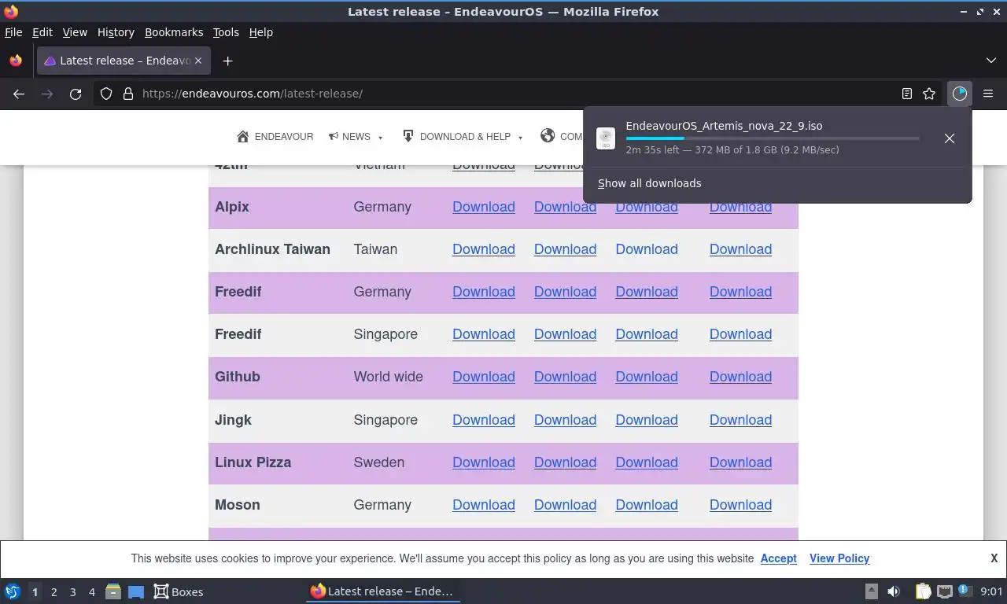The image size is (1007, 604).
Task: Open the View Policy link
Action: coord(839,558)
